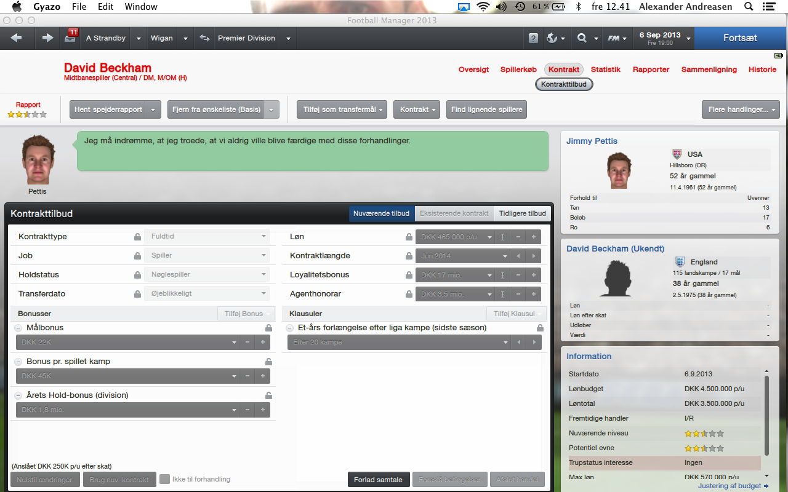Viewport: 788px width, 492px height.
Task: Click the Fortsæt button
Action: [740, 38]
